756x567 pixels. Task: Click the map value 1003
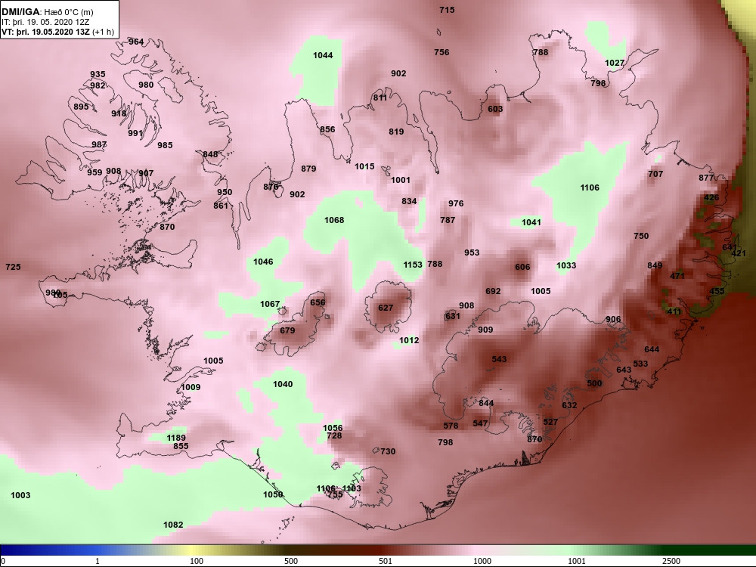tap(20, 495)
